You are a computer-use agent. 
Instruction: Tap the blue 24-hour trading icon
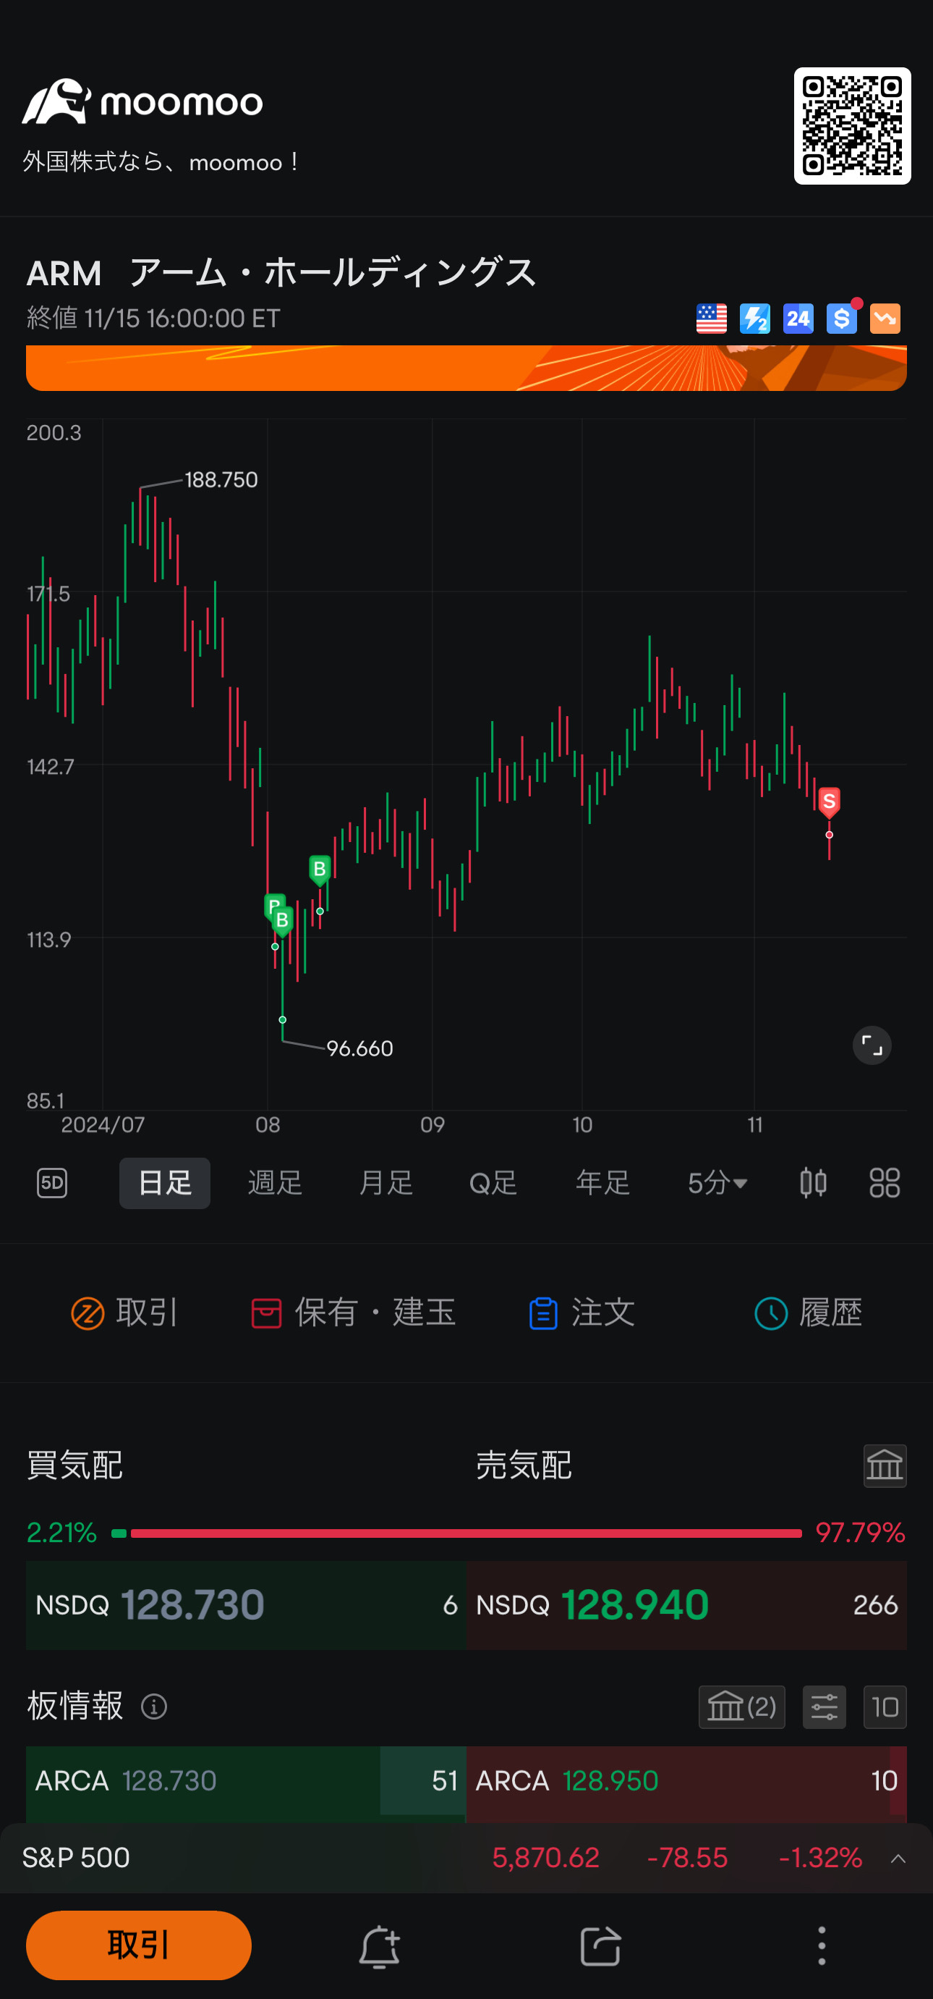coord(798,318)
